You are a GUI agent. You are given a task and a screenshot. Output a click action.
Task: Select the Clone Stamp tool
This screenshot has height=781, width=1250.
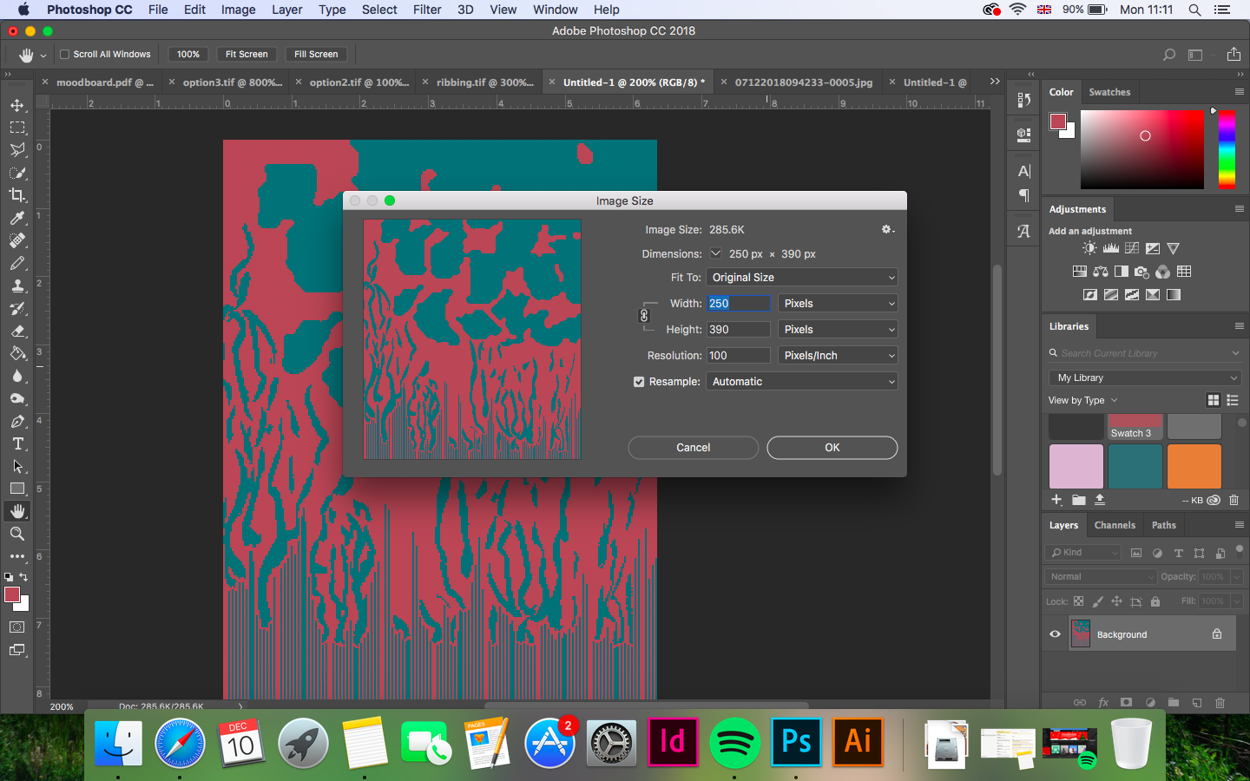(x=17, y=285)
